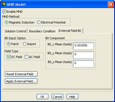Click the B0_x Mean input field
Screen dimensions: 115x102
click(x=83, y=46)
